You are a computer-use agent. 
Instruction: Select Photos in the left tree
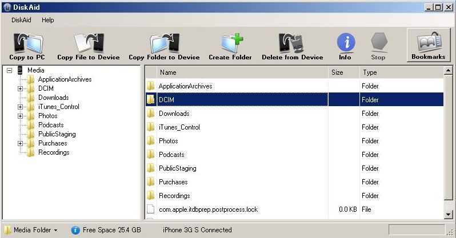click(47, 116)
